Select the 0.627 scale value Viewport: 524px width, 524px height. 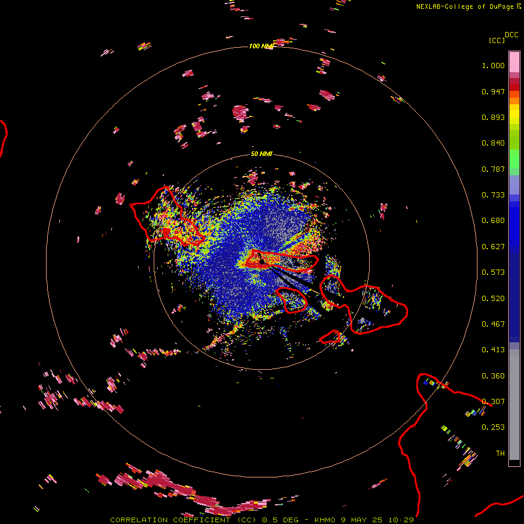tap(493, 247)
